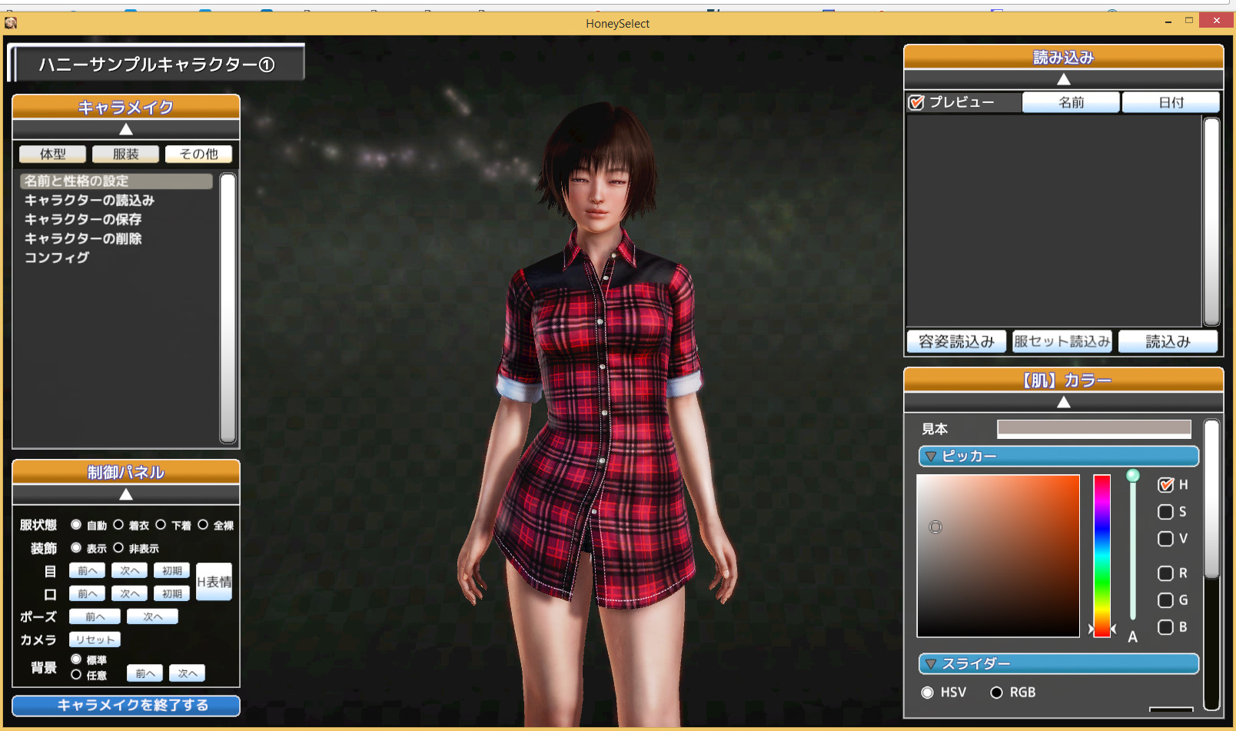Toggle the R checkbox

1165,573
